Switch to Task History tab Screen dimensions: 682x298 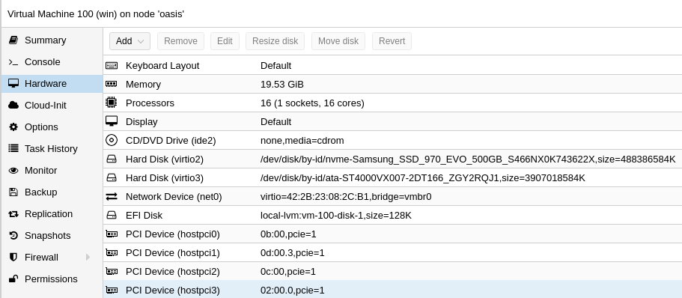[52, 149]
